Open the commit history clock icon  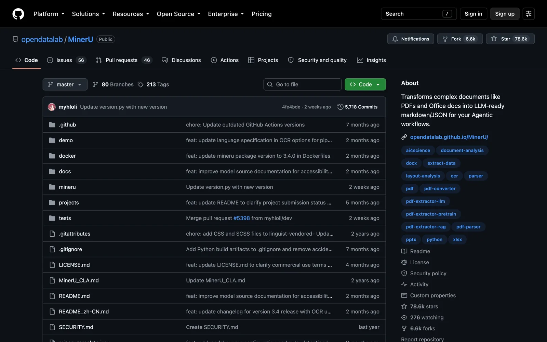tap(340, 107)
